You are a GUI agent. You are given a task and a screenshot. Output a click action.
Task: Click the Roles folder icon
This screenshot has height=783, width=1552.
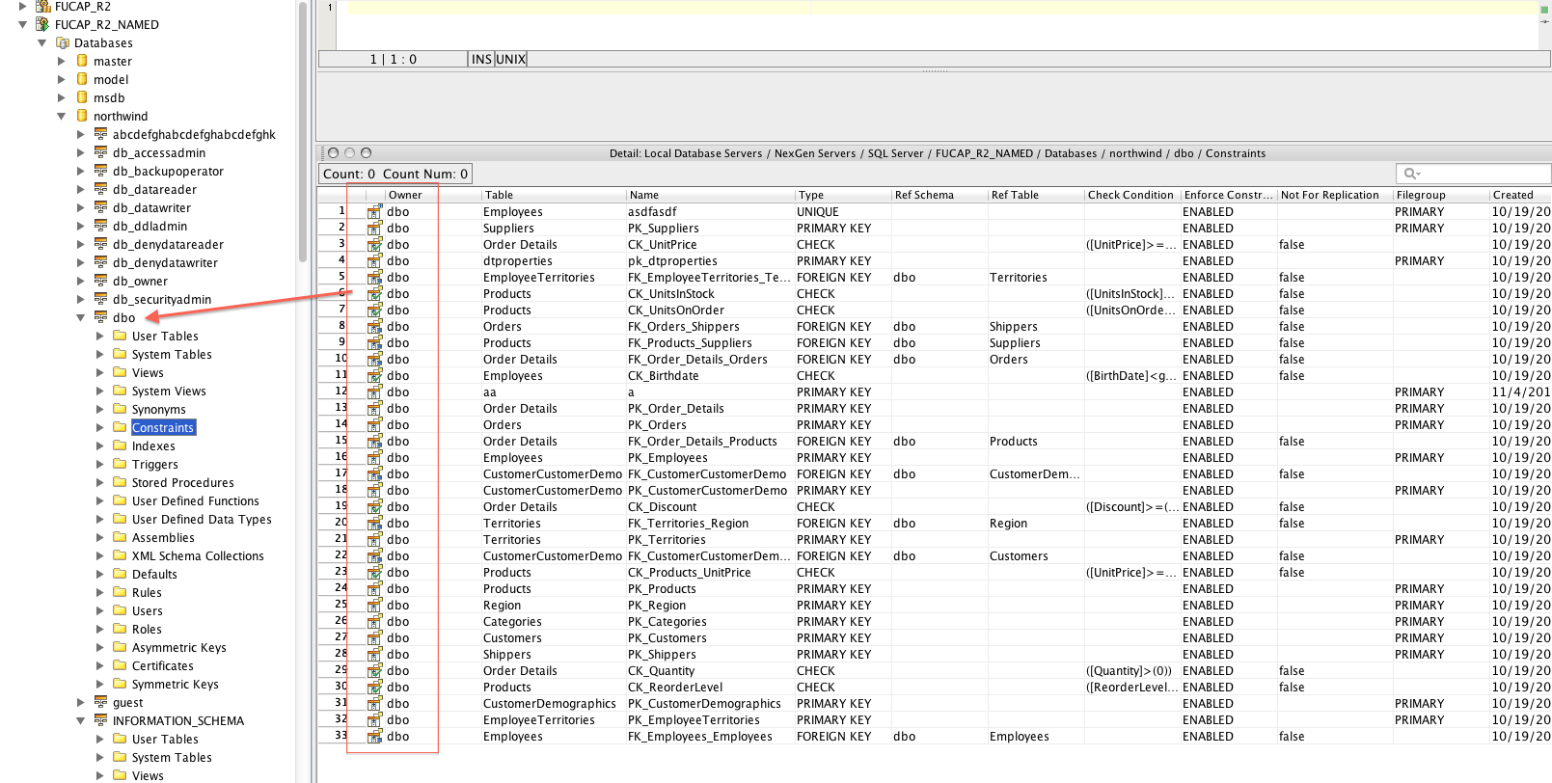(120, 629)
